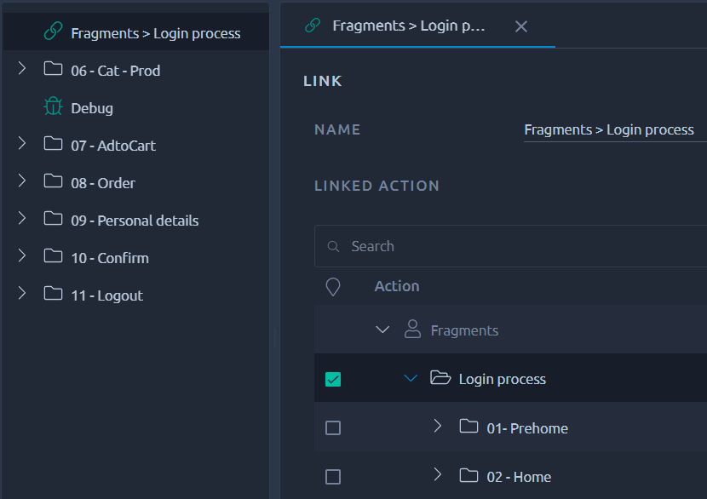Close the Fragments > Login process tab
707x499 pixels.
(521, 26)
